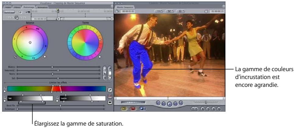Click the yellow insert edit button in Canvas
The width and height of the screenshot is (294, 128).
(x=124, y=109)
